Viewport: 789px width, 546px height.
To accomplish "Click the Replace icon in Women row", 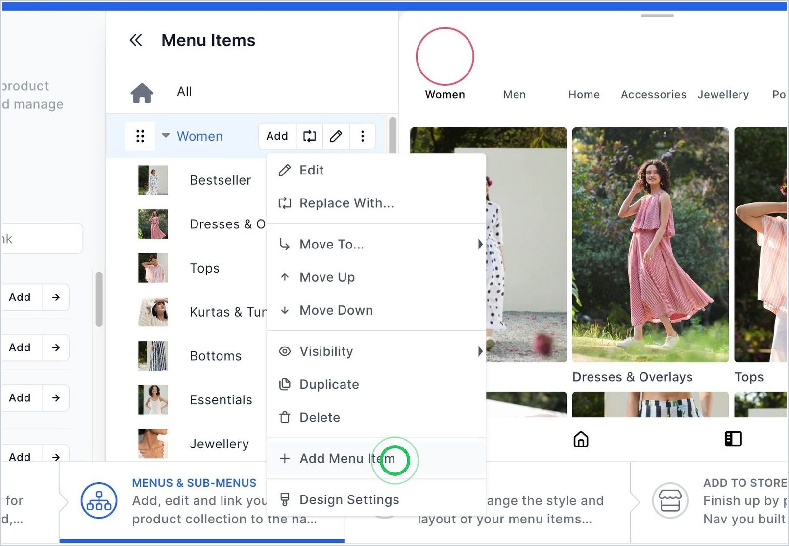I will [x=309, y=136].
